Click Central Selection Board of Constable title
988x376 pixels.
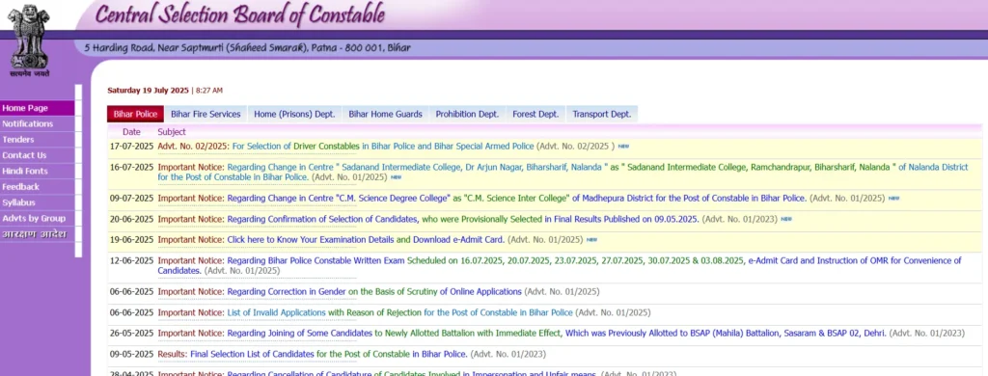point(239,14)
